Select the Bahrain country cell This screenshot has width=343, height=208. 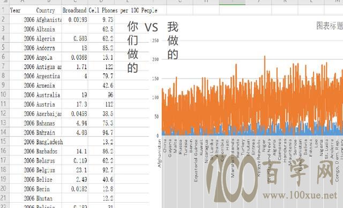(x=49, y=133)
